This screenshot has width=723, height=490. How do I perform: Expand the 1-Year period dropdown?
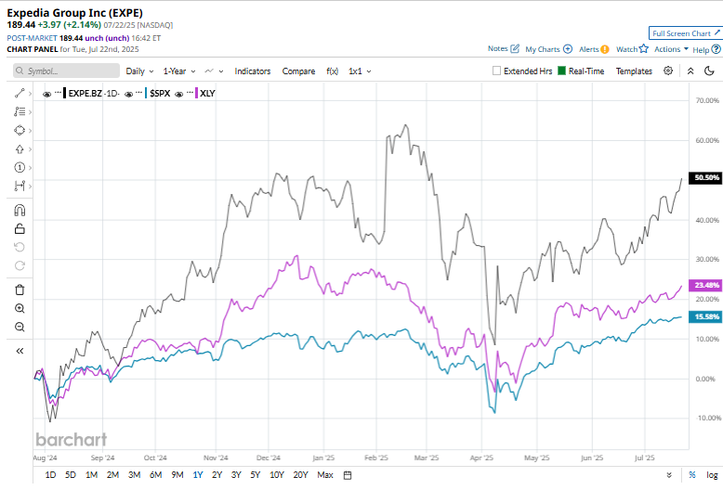pyautogui.click(x=179, y=71)
